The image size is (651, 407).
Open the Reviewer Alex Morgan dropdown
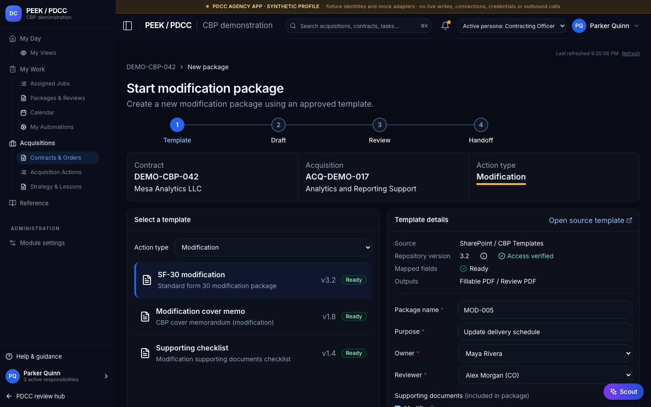[x=545, y=375]
